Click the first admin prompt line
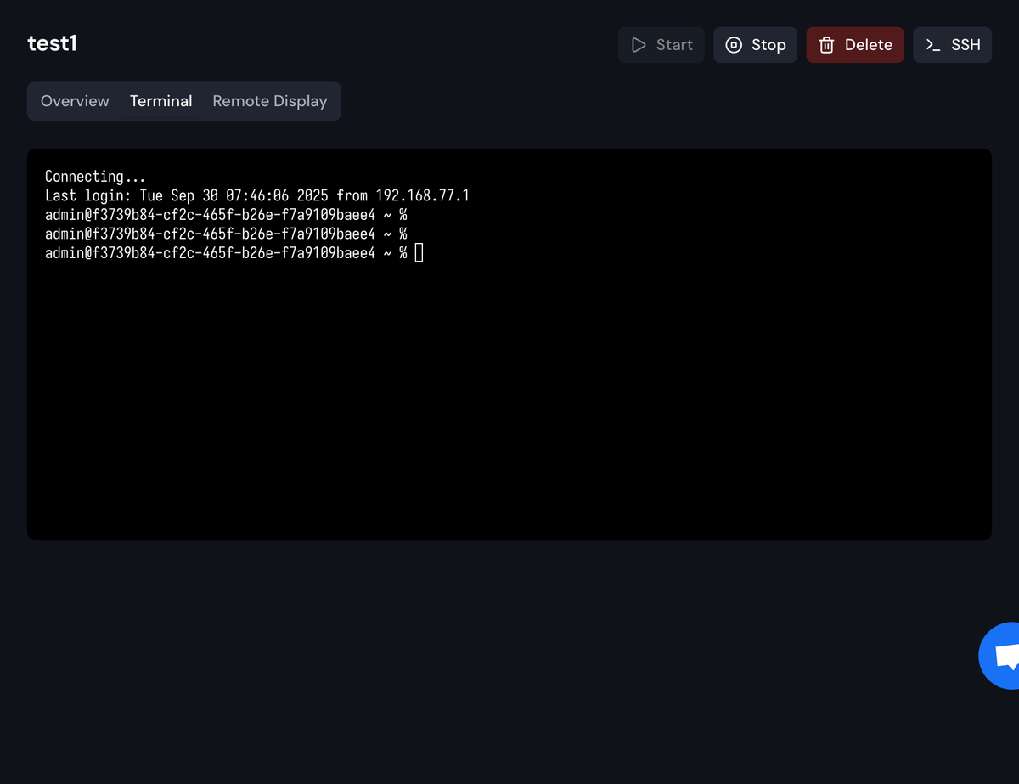 (226, 215)
